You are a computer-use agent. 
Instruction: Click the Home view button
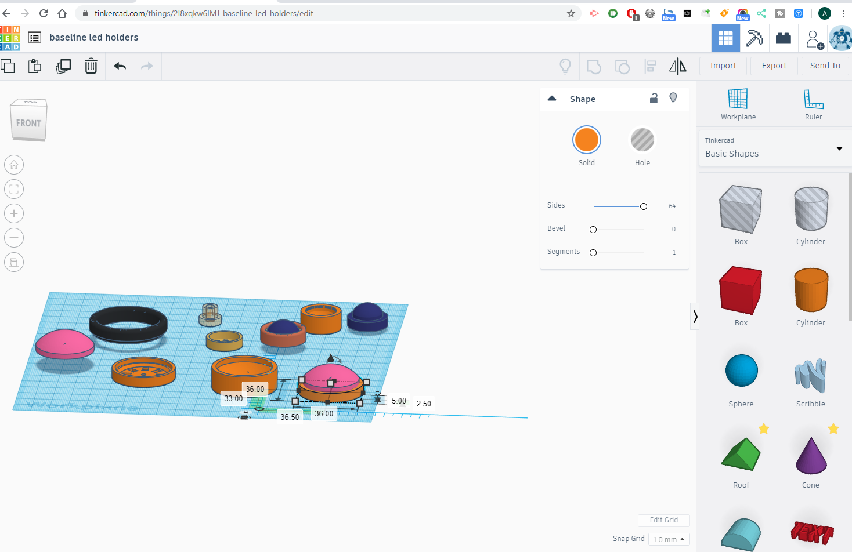(14, 165)
